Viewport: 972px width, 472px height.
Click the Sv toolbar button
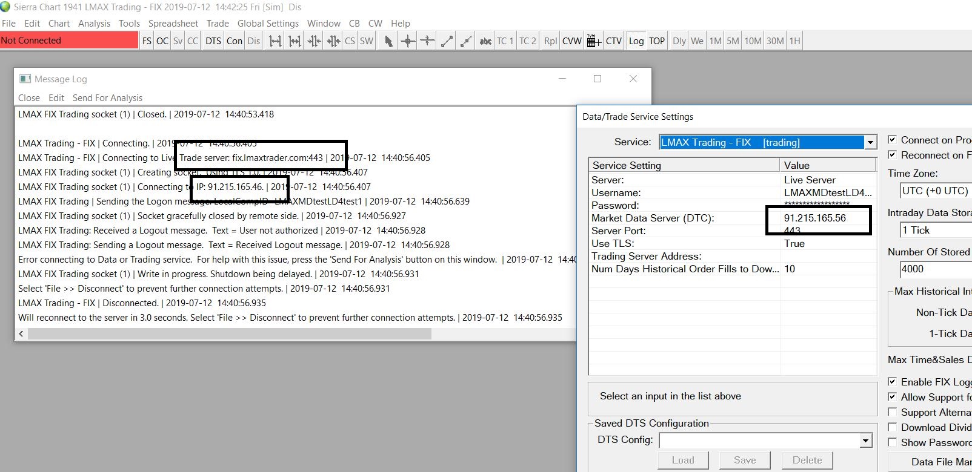(178, 41)
